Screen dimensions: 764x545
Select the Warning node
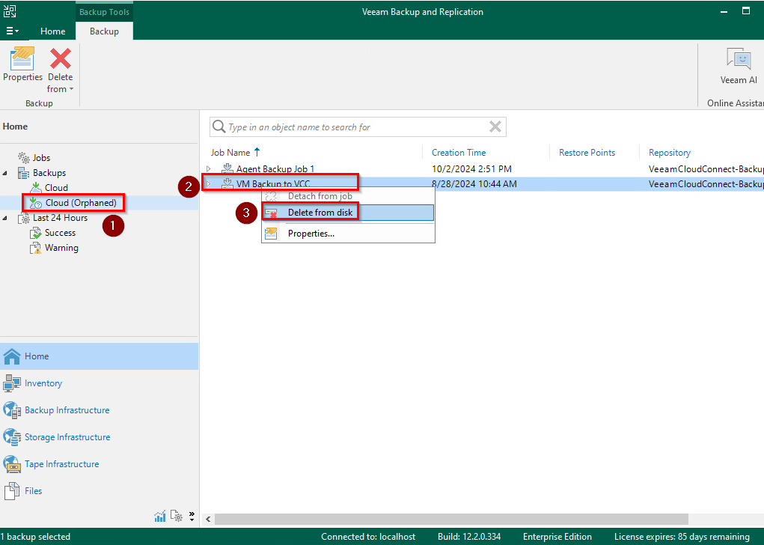pyautogui.click(x=61, y=248)
